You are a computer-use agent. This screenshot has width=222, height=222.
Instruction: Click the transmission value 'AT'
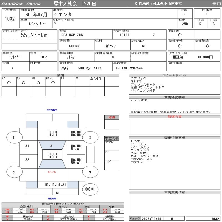(x=144, y=46)
